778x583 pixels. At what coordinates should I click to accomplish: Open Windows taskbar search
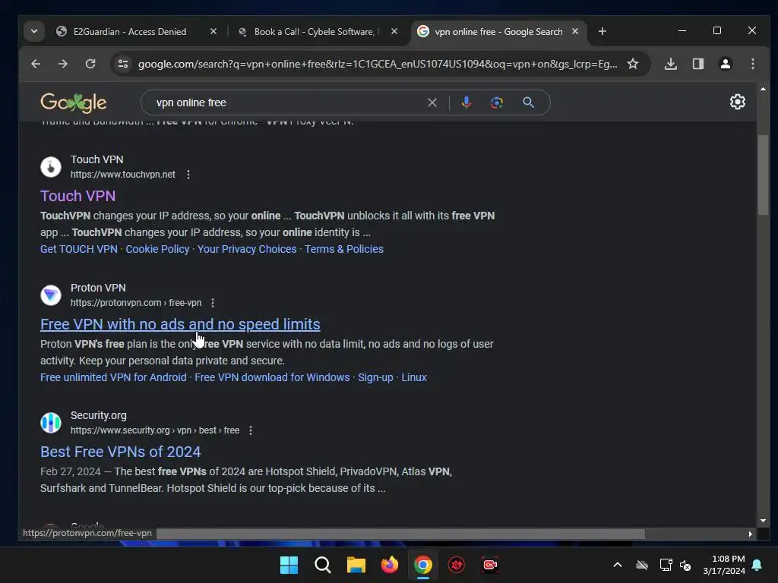pos(322,565)
